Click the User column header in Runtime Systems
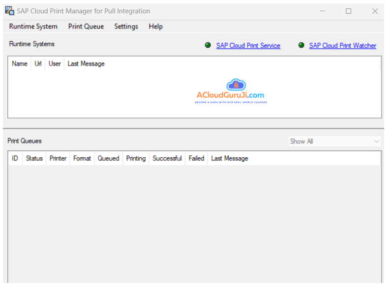This screenshot has height=287, width=391. 55,64
